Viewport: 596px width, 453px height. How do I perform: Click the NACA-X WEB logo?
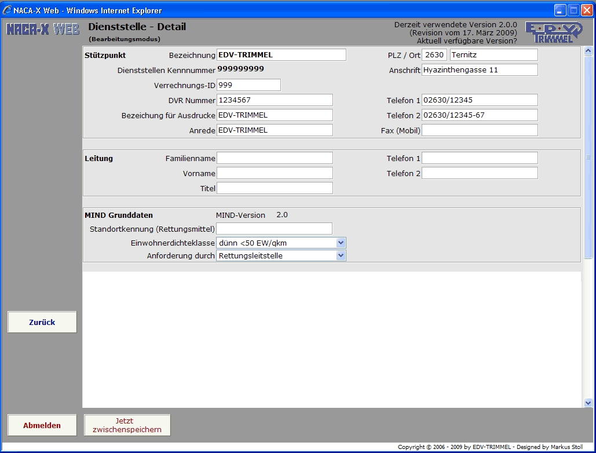(43, 29)
